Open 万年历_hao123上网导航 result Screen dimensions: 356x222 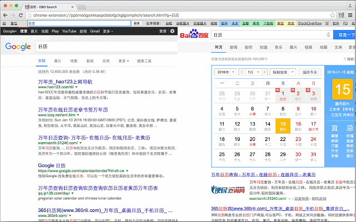tap(65, 82)
